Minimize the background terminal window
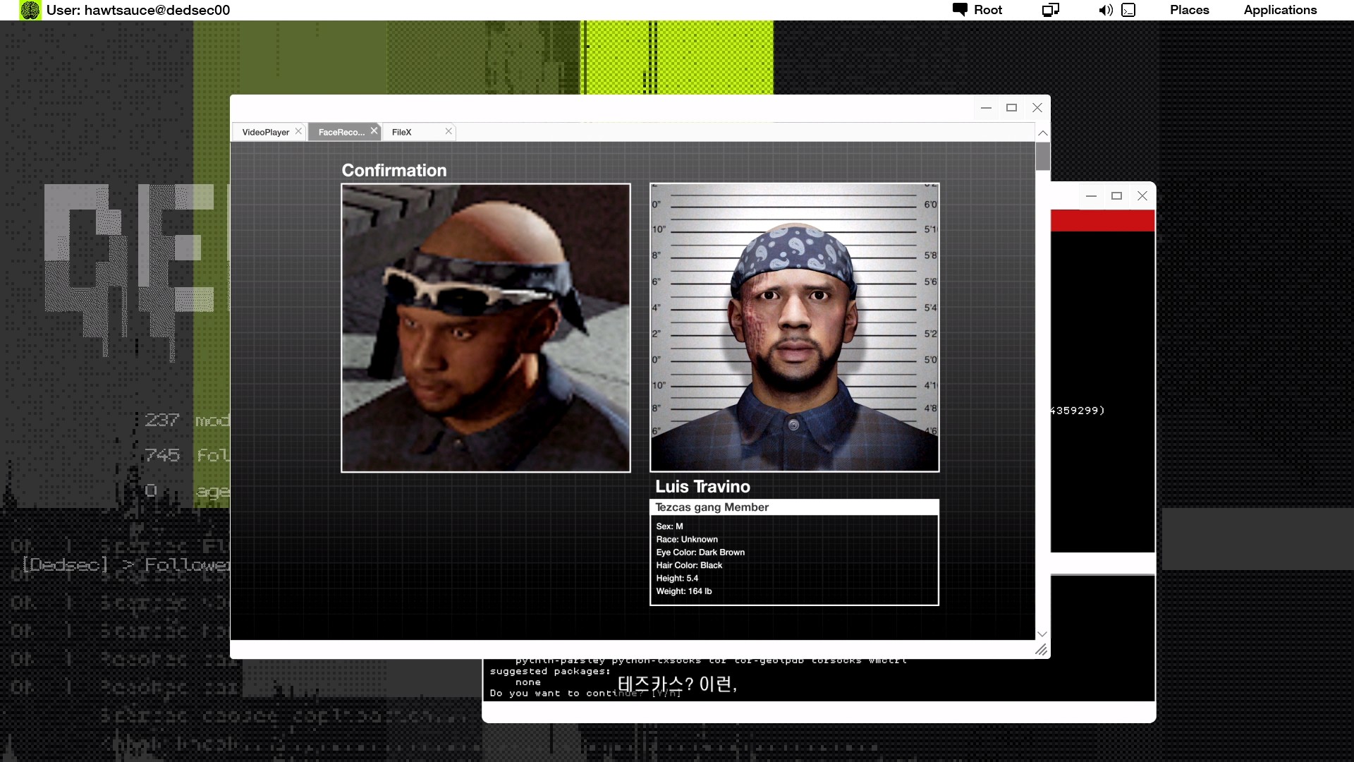Viewport: 1354px width, 762px height. point(1091,196)
